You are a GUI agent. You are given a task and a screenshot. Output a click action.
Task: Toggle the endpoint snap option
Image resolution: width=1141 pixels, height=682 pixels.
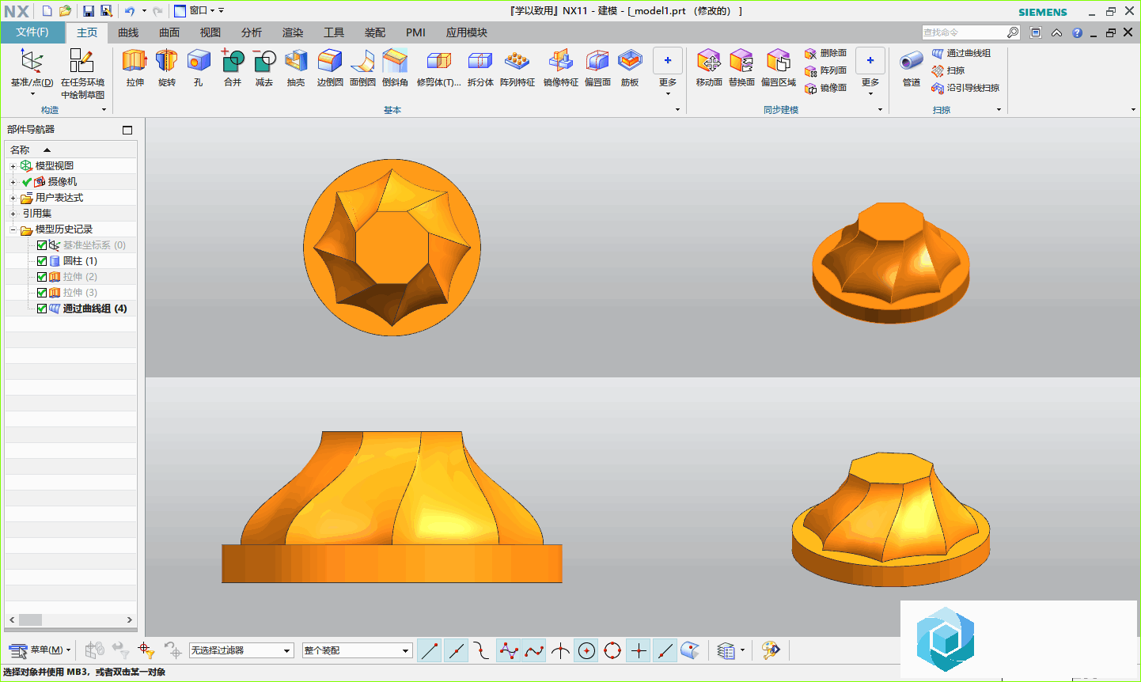430,650
